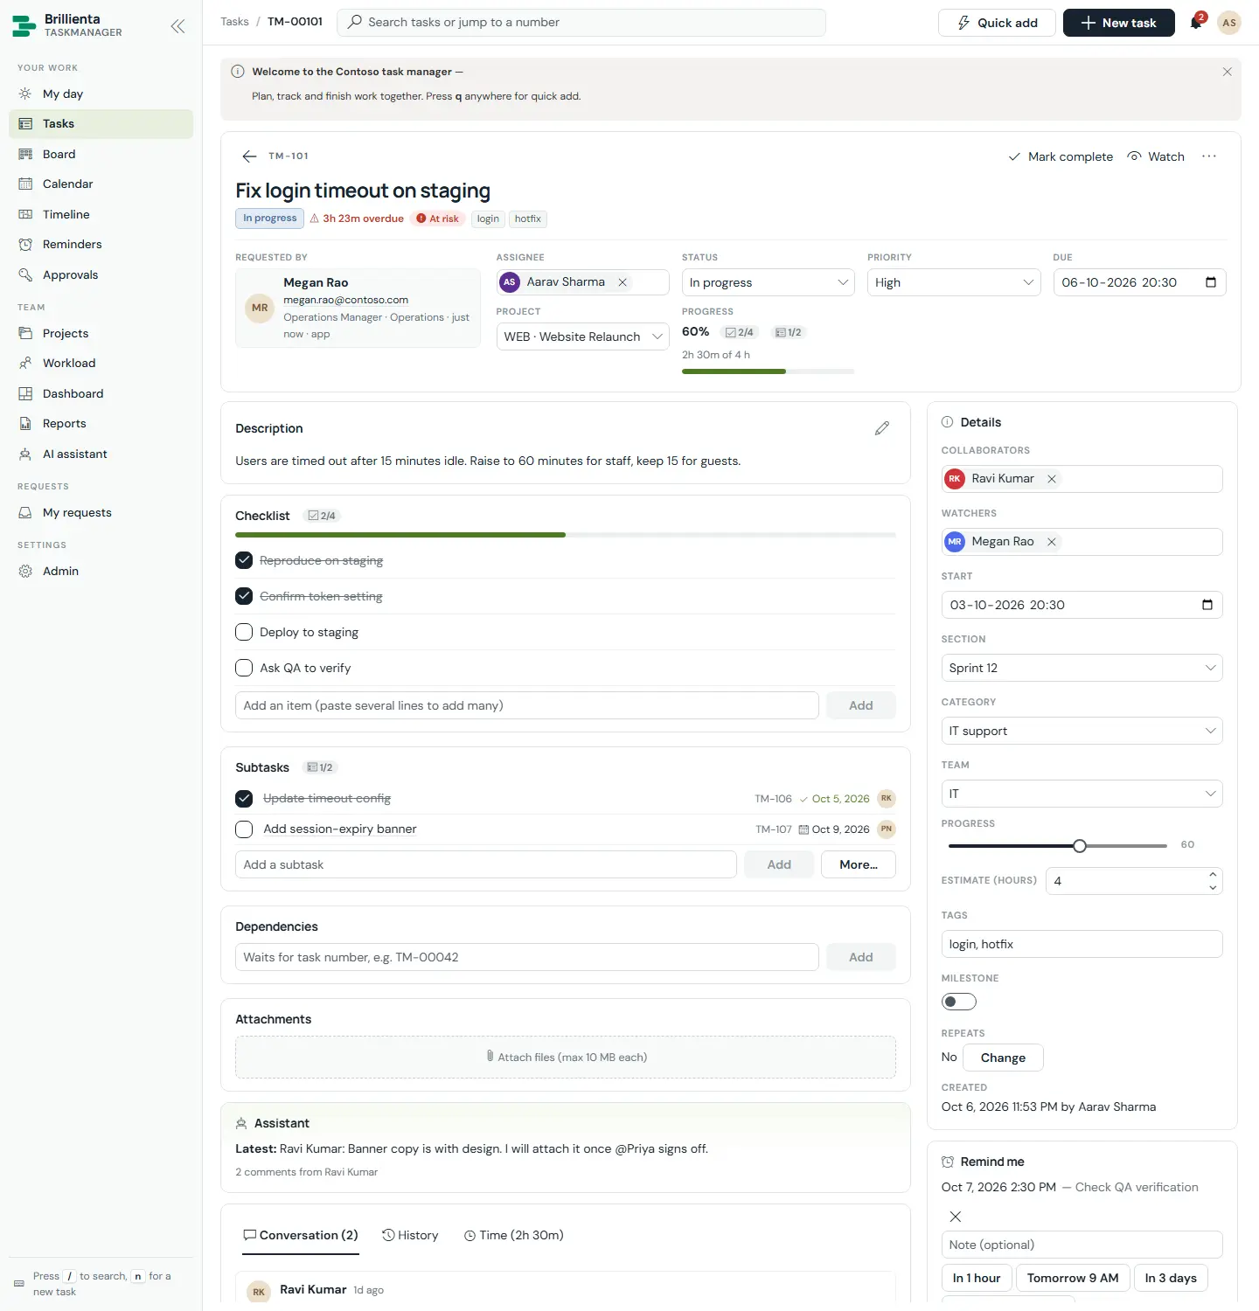This screenshot has height=1311, width=1259.
Task: Open notifications bell icon
Action: tap(1196, 23)
